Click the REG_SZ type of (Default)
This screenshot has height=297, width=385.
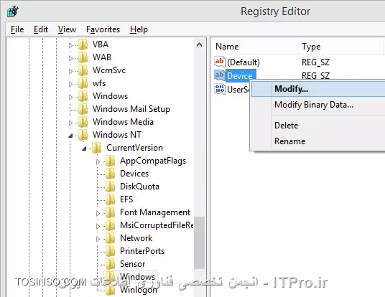(315, 62)
